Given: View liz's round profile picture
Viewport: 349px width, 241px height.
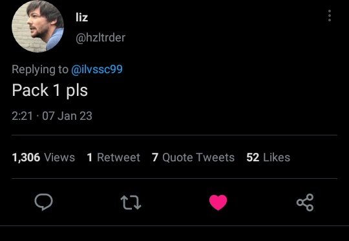Looking at the screenshot, I should 38,26.
